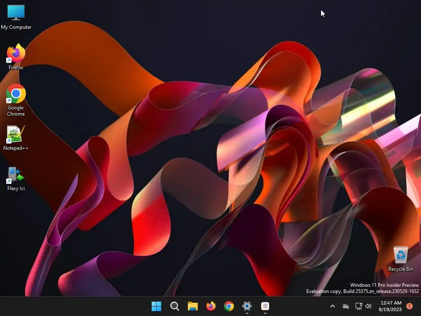This screenshot has height=316, width=421.
Task: Launch Firefox from the taskbar
Action: [x=211, y=306]
